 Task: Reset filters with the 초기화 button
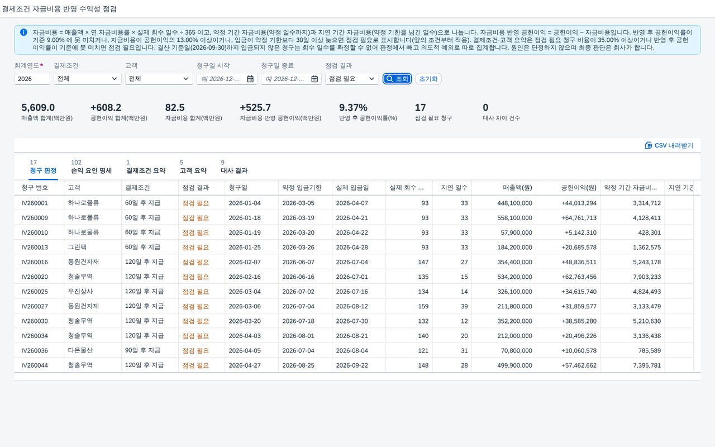(x=428, y=79)
